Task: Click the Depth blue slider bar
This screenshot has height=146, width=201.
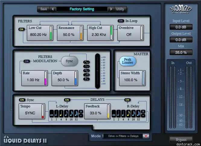Action: point(76,78)
